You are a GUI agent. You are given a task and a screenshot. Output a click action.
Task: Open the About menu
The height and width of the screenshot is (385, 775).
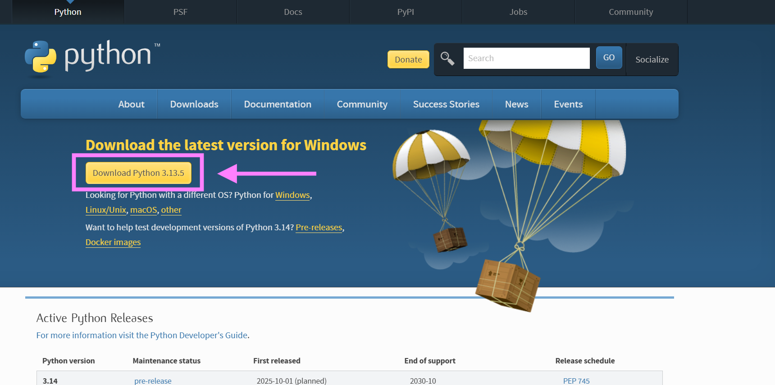coord(131,104)
